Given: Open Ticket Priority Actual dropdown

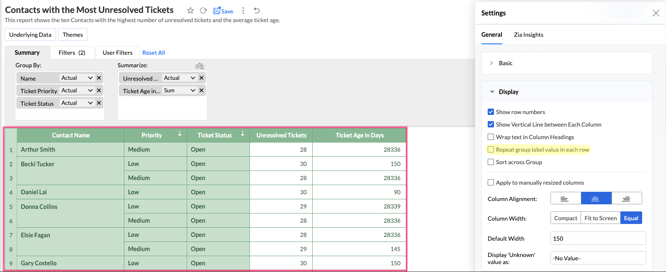Looking at the screenshot, I should click(77, 90).
